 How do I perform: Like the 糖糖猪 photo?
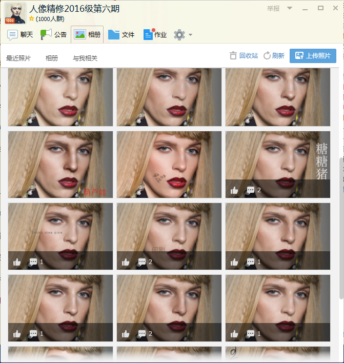pyautogui.click(x=234, y=190)
